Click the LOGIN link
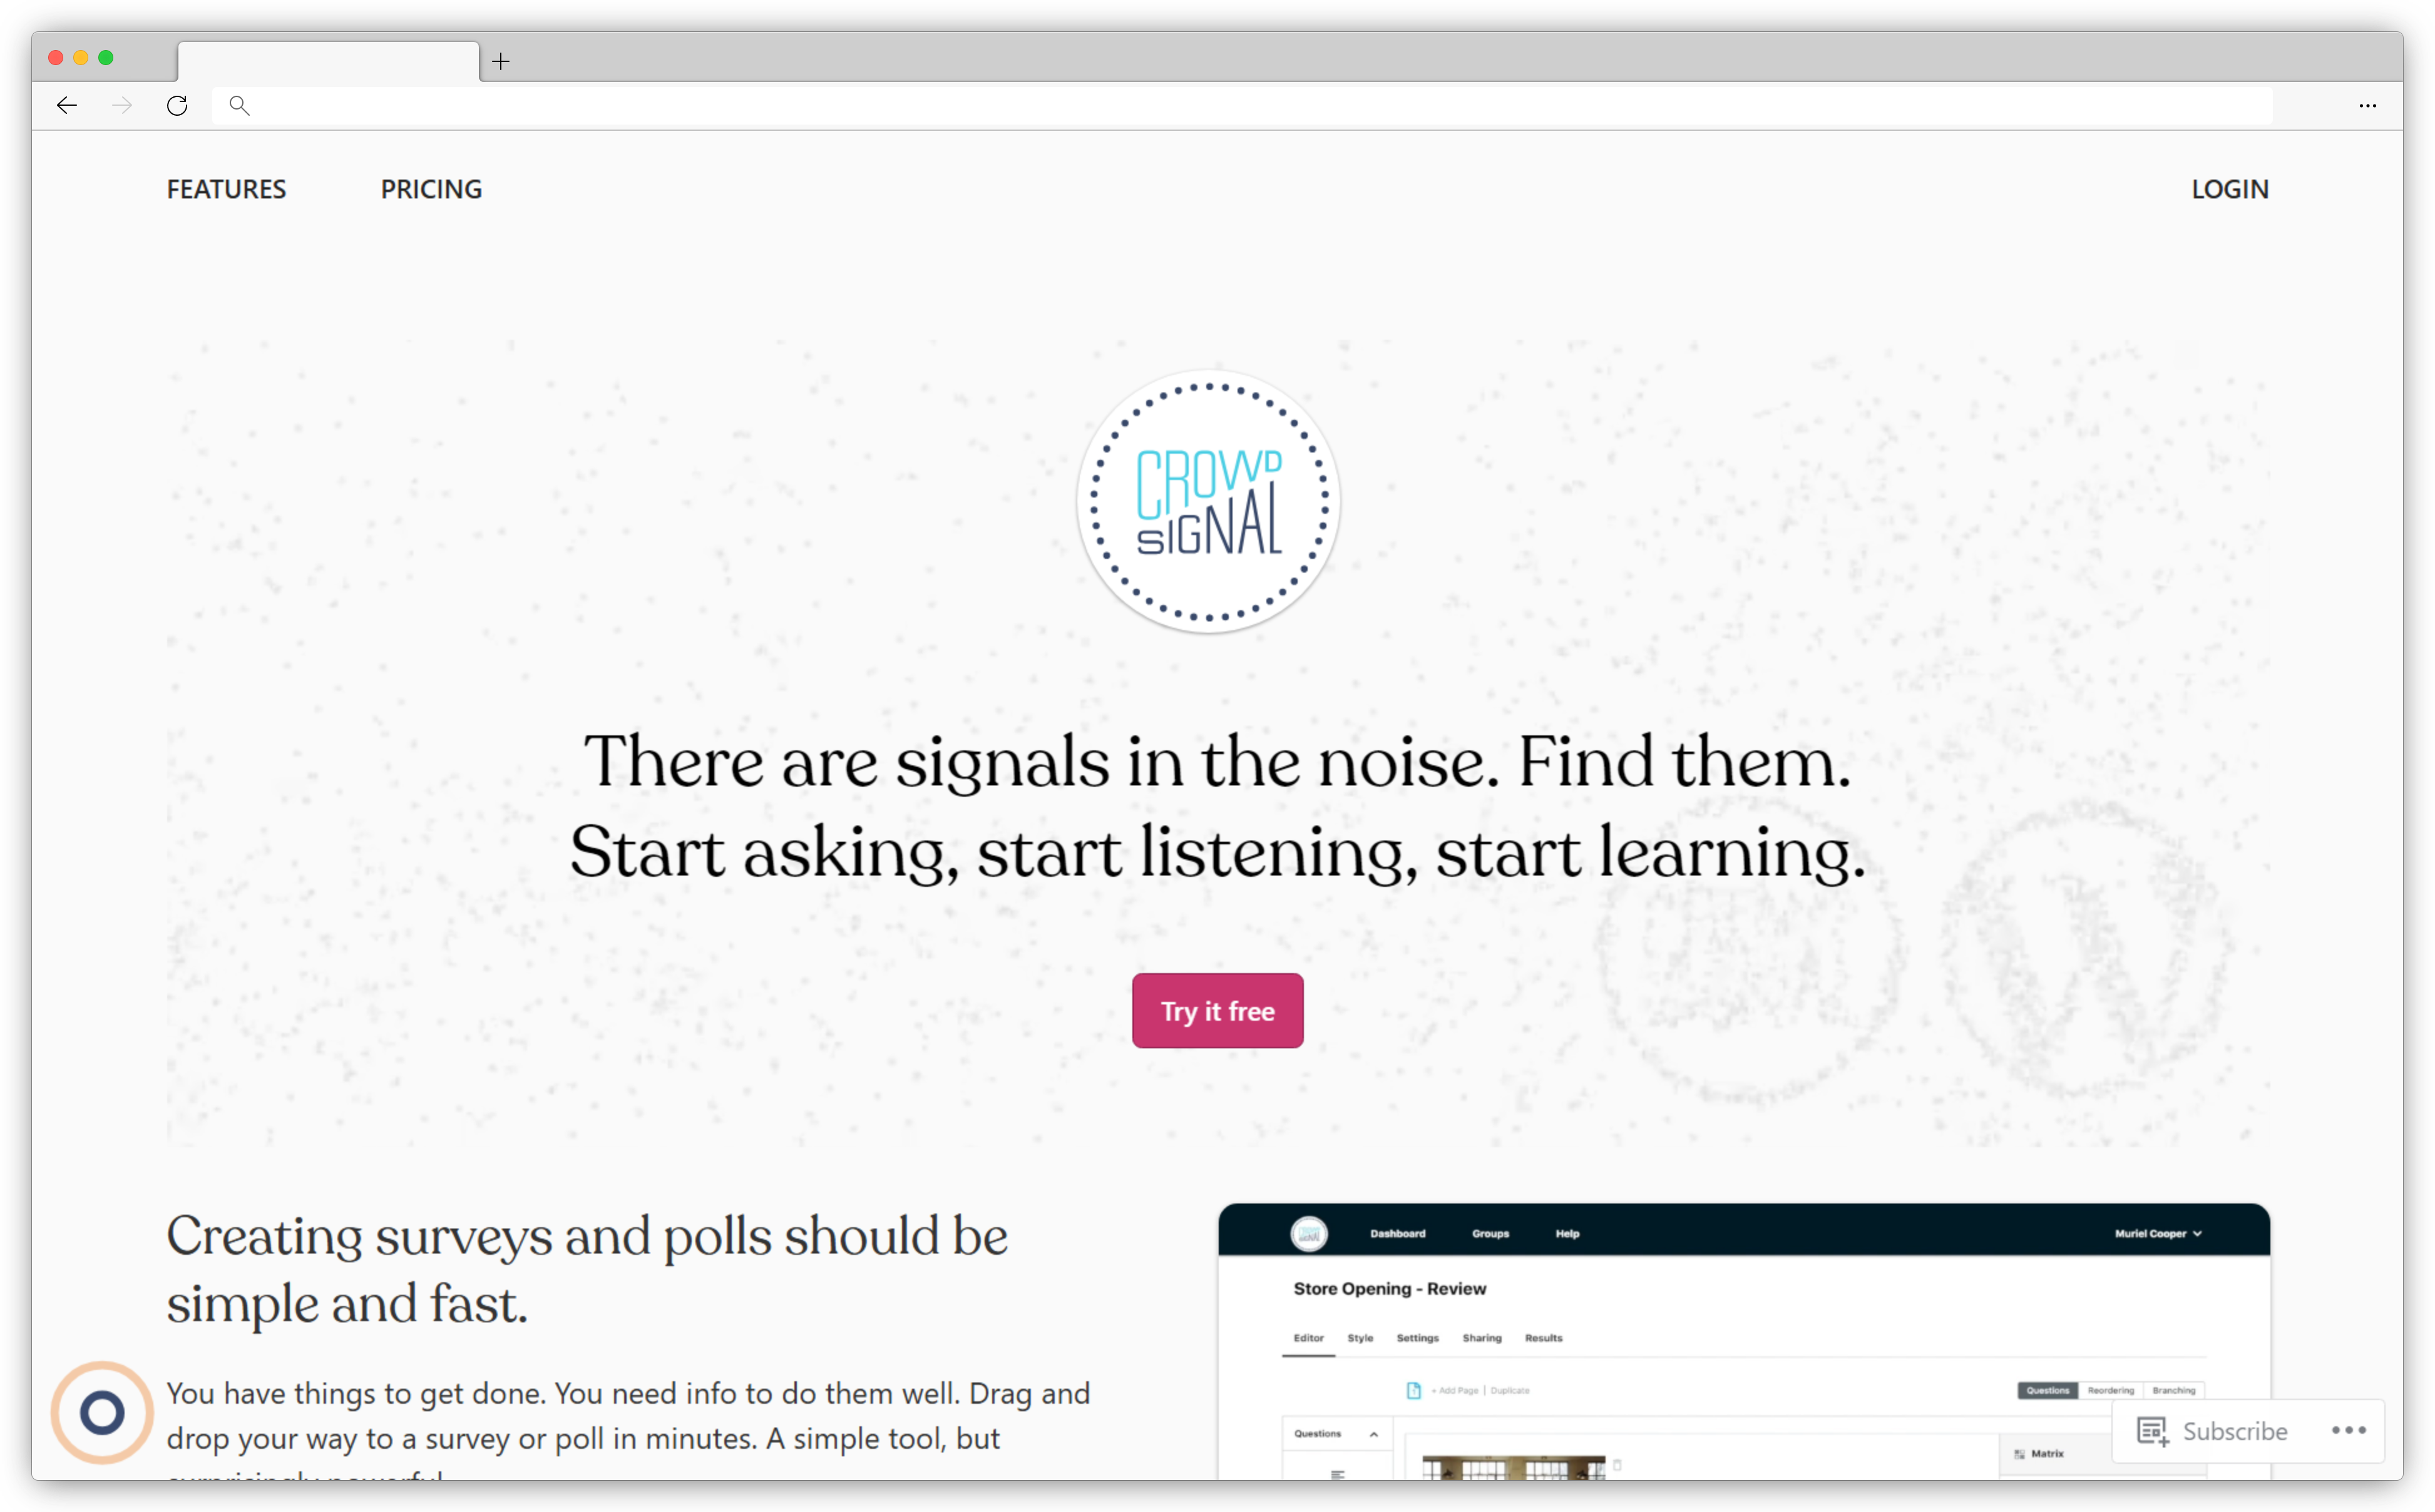2435x1512 pixels. 2230,188
